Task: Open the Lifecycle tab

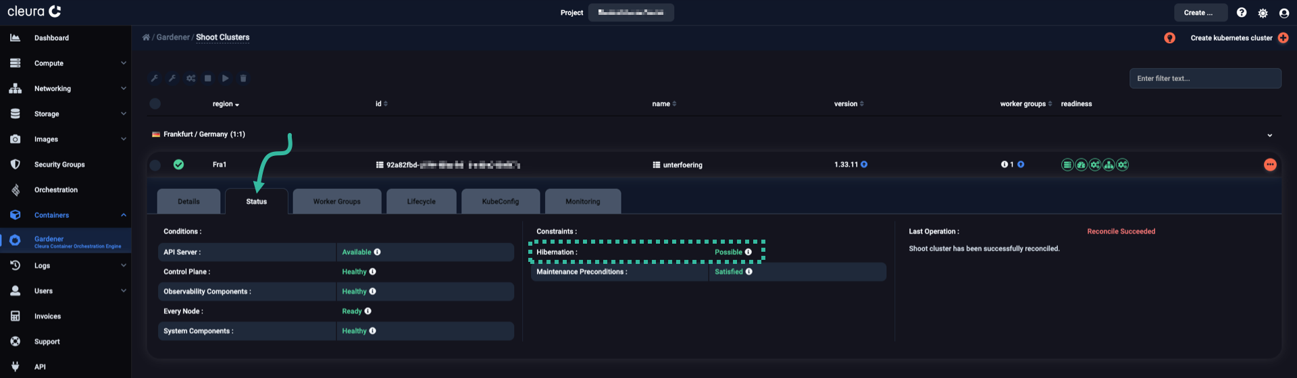Action: click(x=422, y=201)
